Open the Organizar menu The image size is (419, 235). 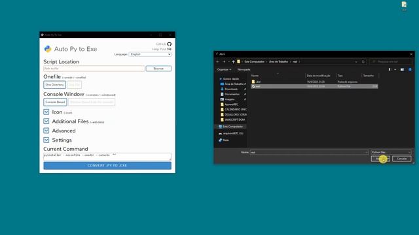[224, 70]
